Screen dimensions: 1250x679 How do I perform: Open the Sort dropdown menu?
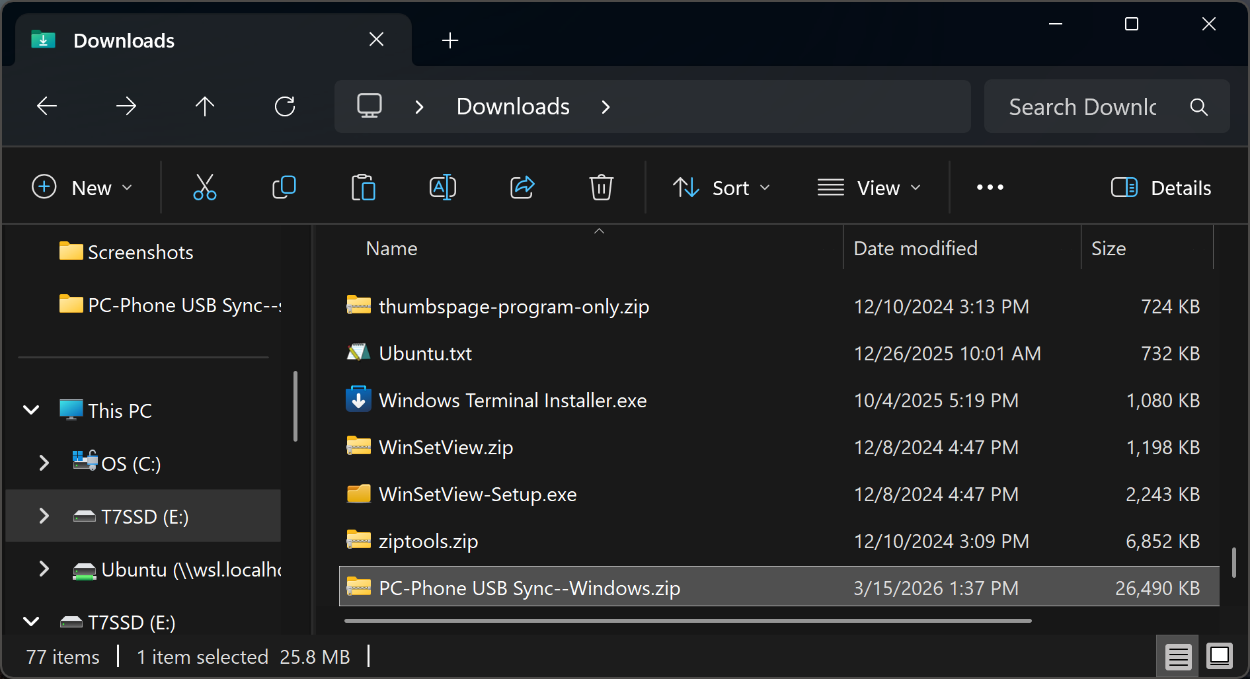[x=722, y=188]
